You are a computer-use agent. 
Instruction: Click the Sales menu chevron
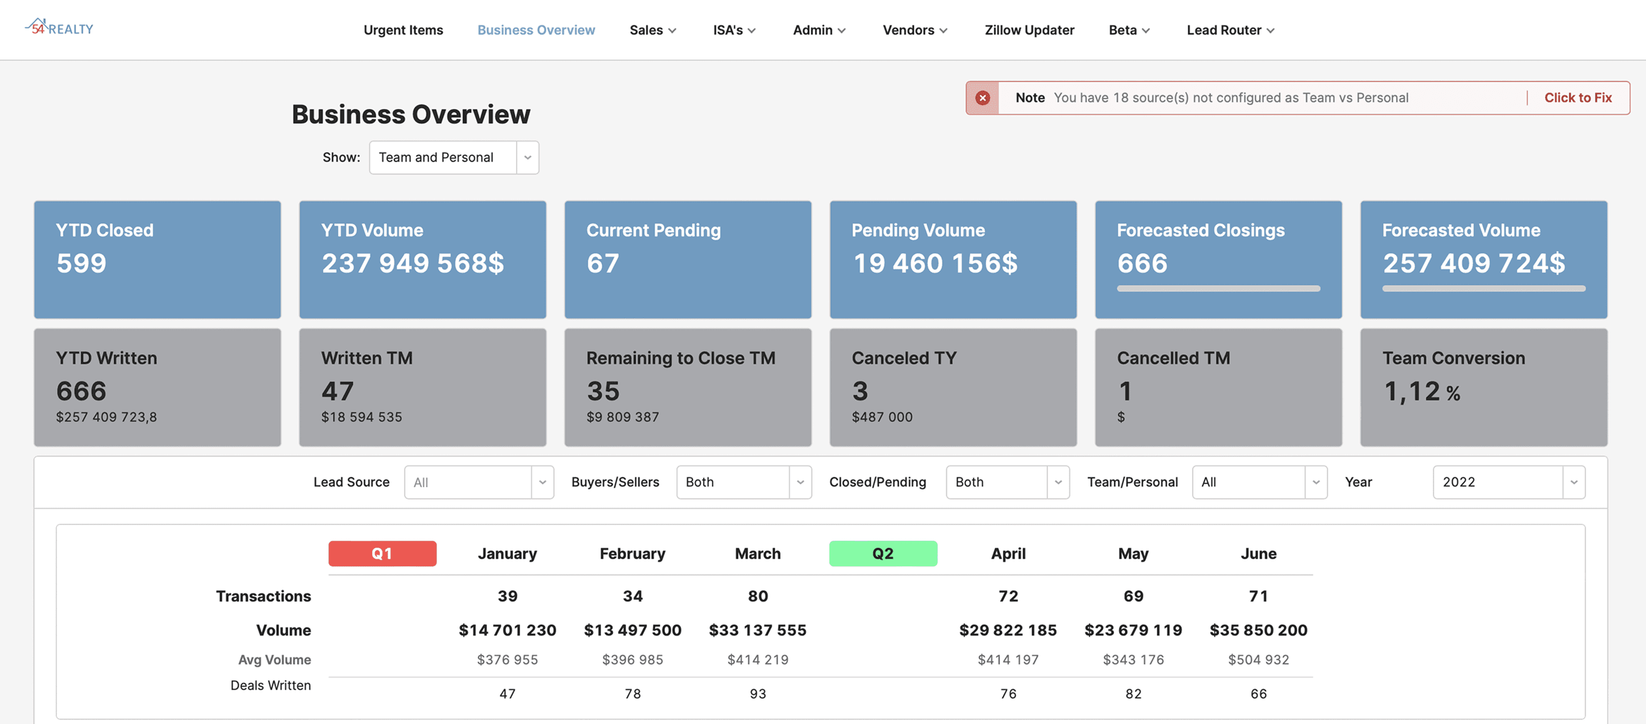672,31
